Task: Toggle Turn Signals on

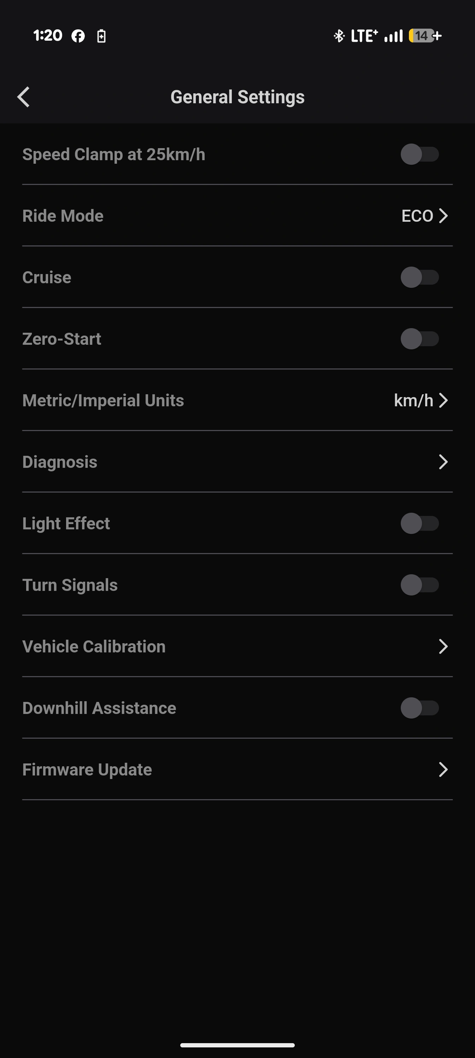Action: coord(420,585)
